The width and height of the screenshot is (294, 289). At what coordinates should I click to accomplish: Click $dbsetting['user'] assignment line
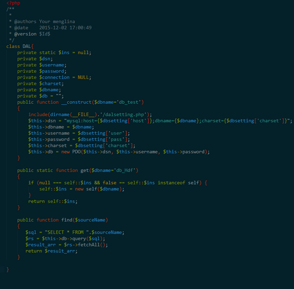pos(79,133)
